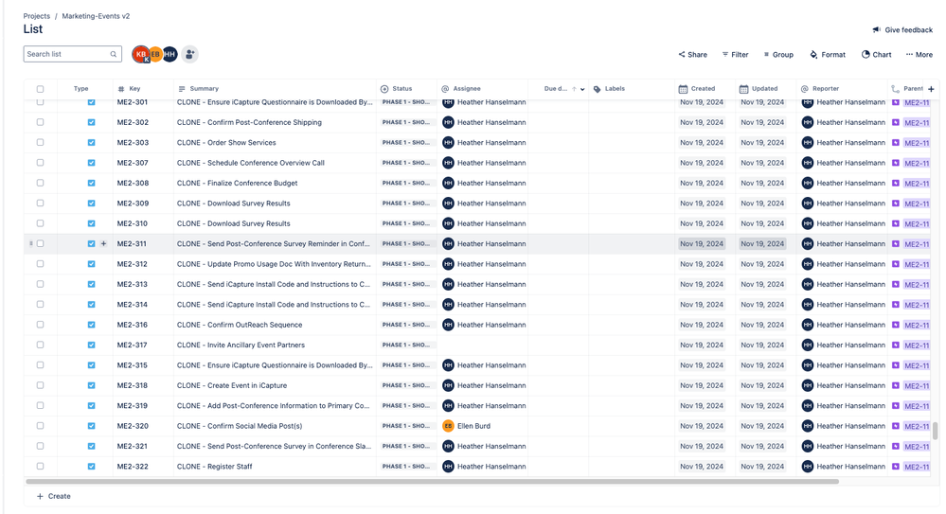This screenshot has width=946, height=514.
Task: Click the drag handle on ME2-311 row
Action: coord(30,243)
